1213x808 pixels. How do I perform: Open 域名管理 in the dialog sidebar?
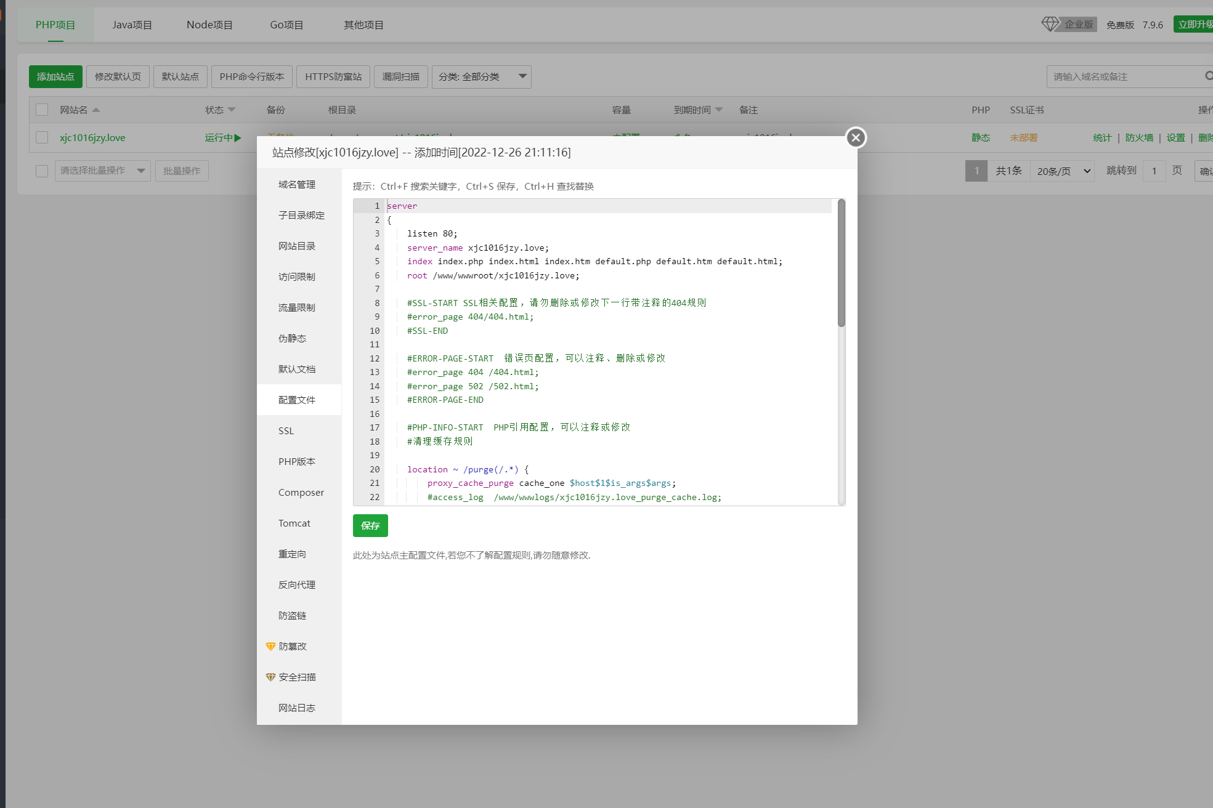[299, 184]
